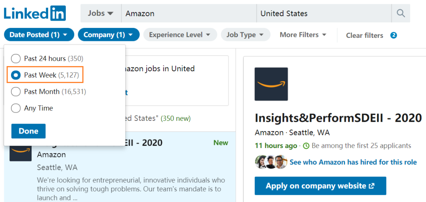Open the Job Type filter dropdown
Screen dimensions: 426x202
point(245,35)
